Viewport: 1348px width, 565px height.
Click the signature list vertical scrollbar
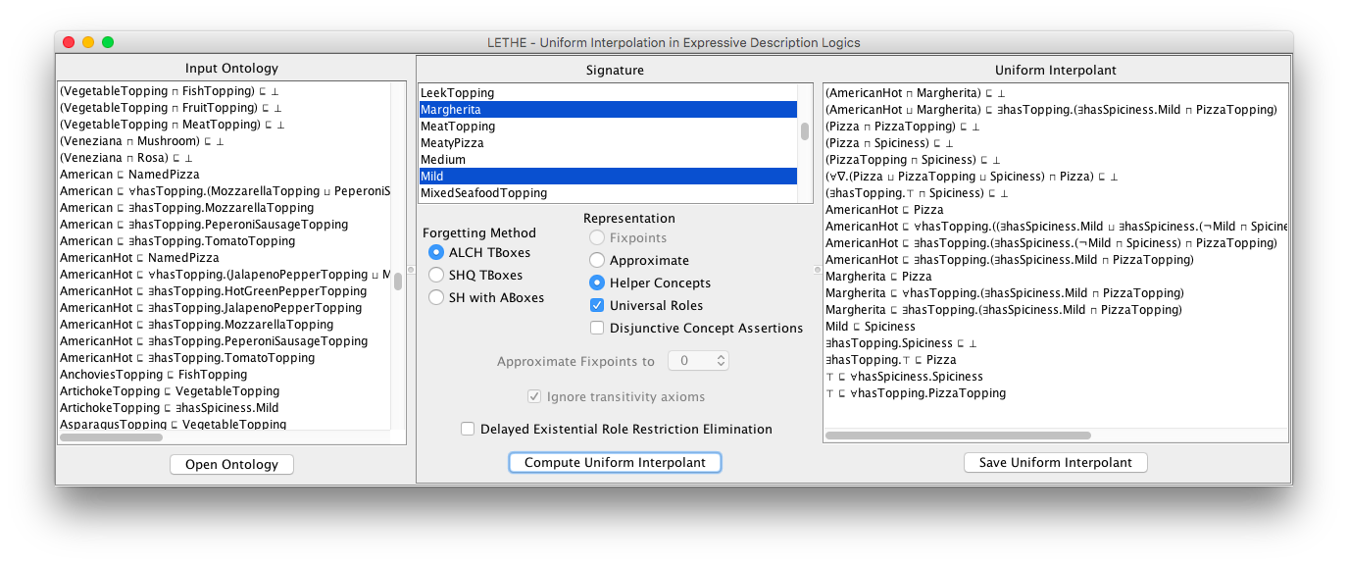805,131
